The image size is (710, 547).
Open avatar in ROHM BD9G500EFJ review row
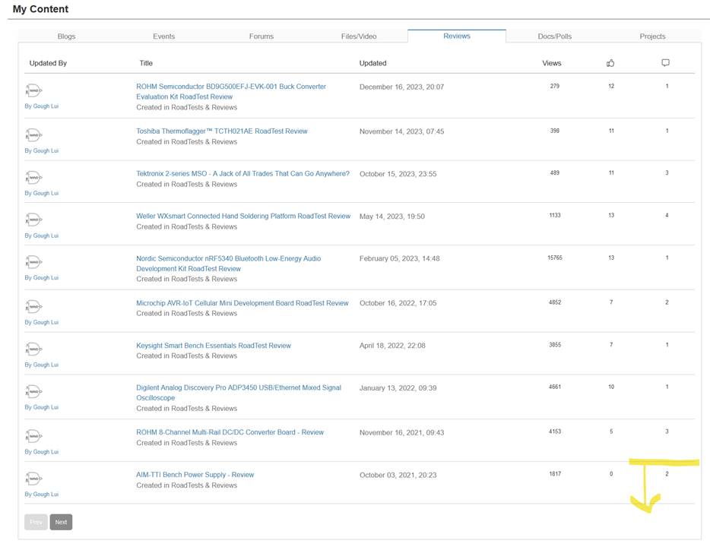point(33,90)
